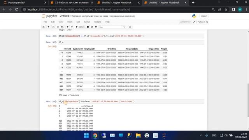
Task: Click RATTC in last table row
Action: tap(80, 90)
